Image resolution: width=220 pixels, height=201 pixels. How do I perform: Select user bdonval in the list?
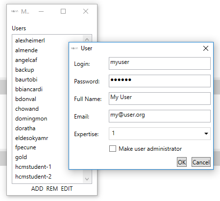click(x=25, y=99)
